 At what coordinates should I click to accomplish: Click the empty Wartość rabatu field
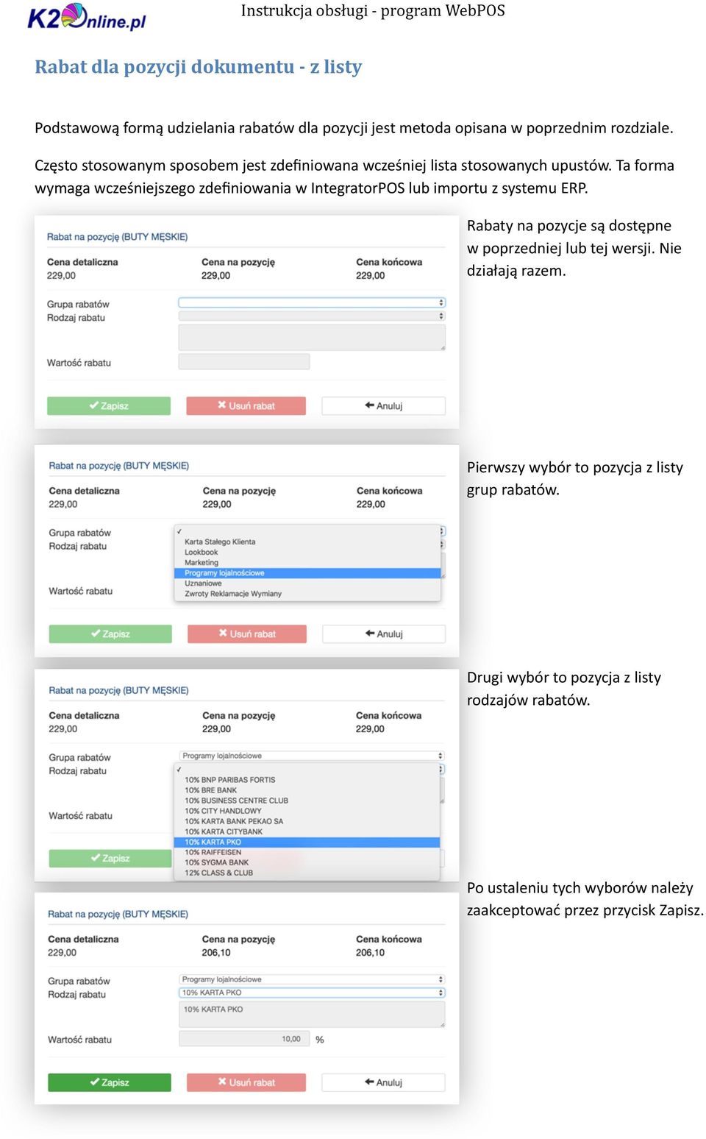pos(244,361)
